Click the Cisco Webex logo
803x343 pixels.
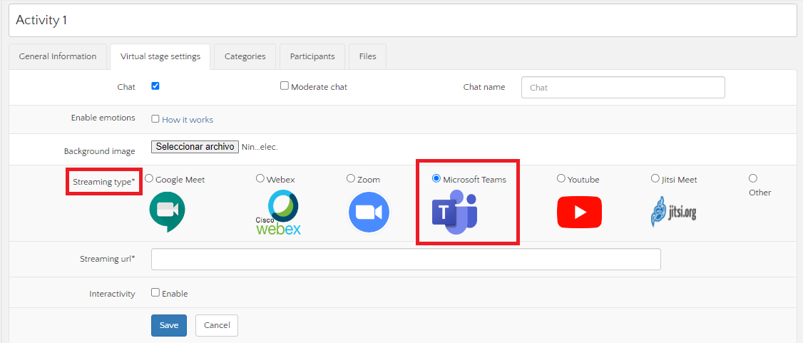[278, 213]
